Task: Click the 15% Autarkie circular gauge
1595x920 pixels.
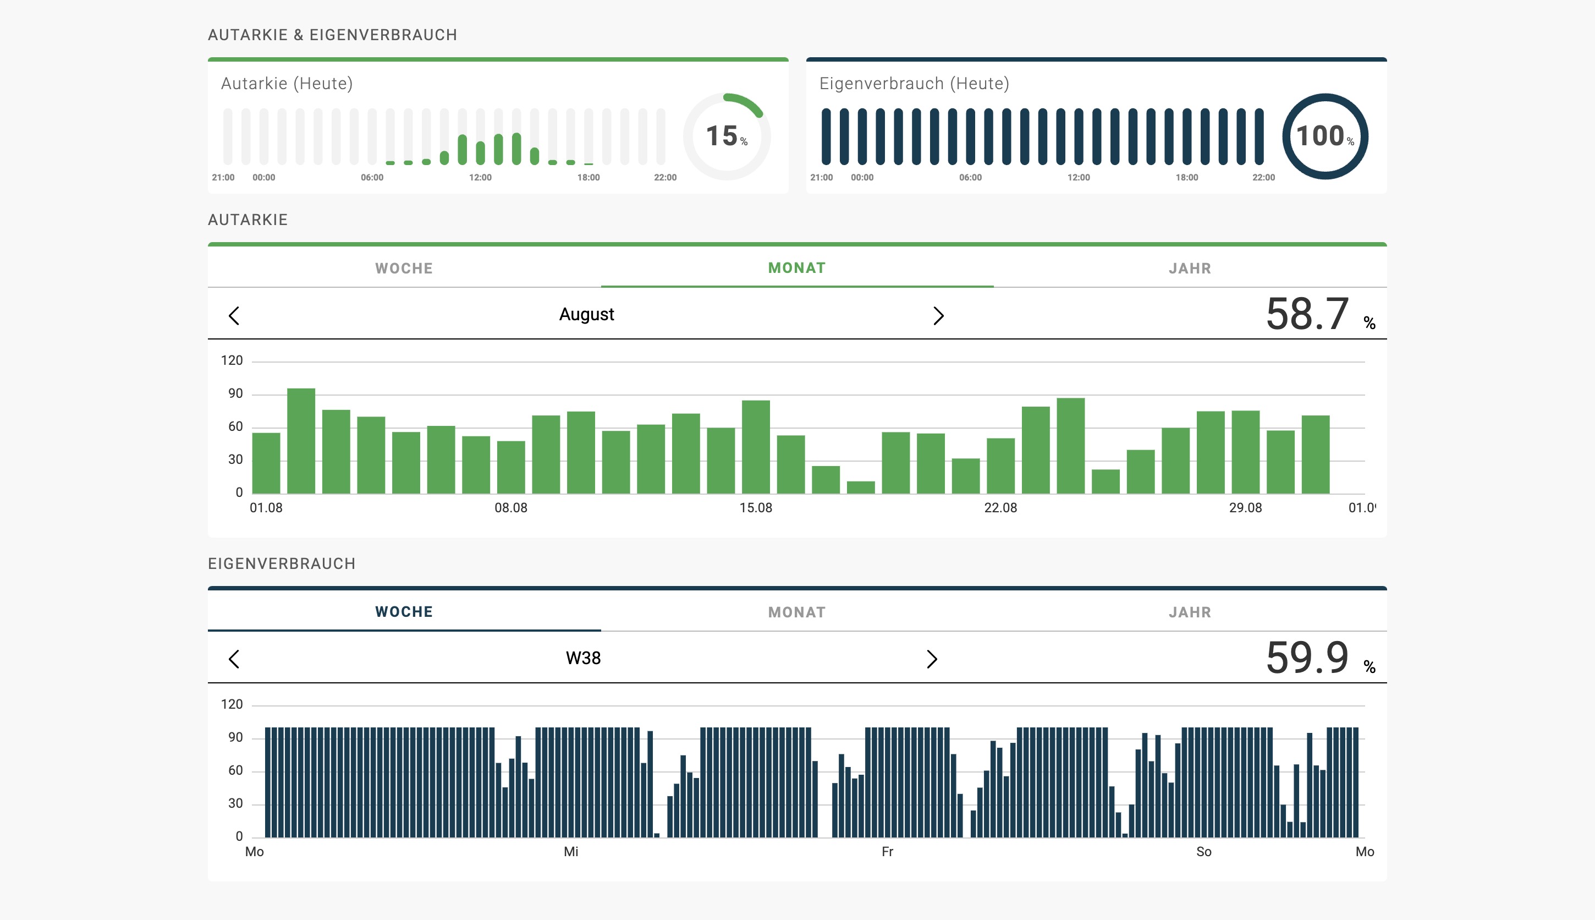Action: tap(727, 136)
